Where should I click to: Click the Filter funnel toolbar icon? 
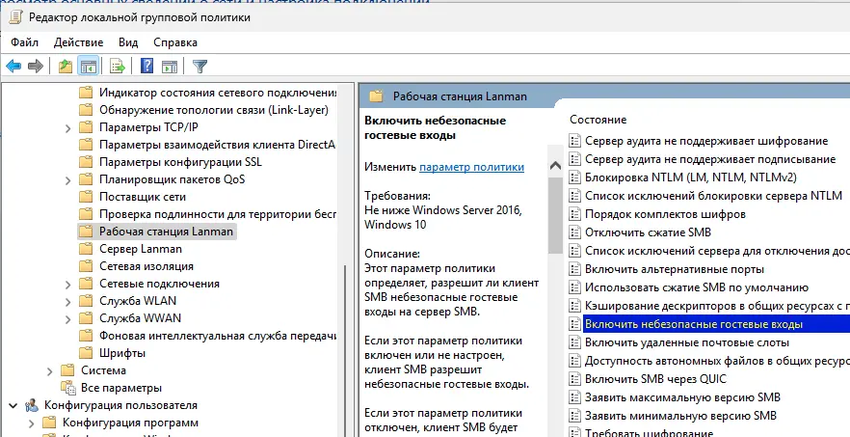pos(200,67)
